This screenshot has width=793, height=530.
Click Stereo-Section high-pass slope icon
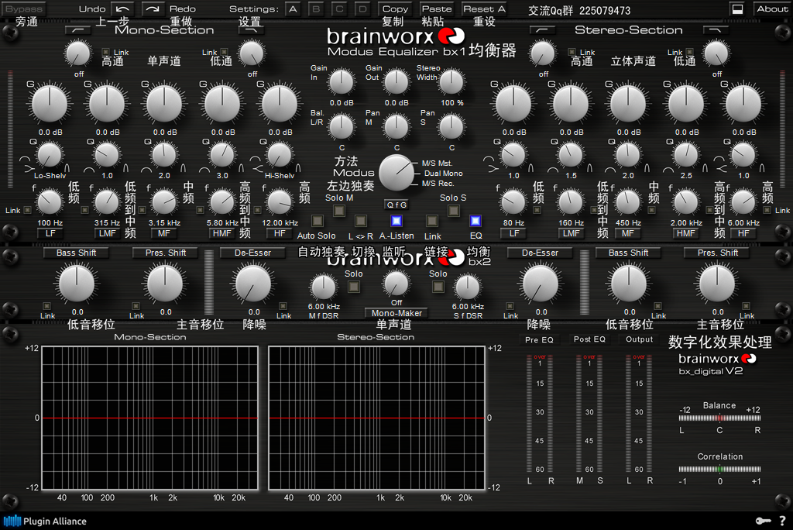point(541,30)
